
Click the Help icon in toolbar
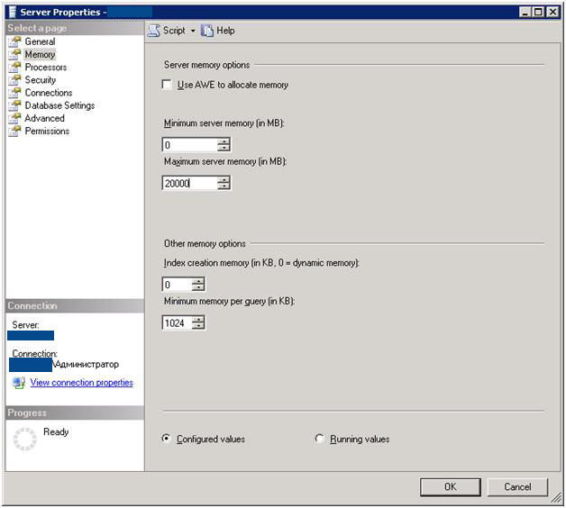coord(207,31)
